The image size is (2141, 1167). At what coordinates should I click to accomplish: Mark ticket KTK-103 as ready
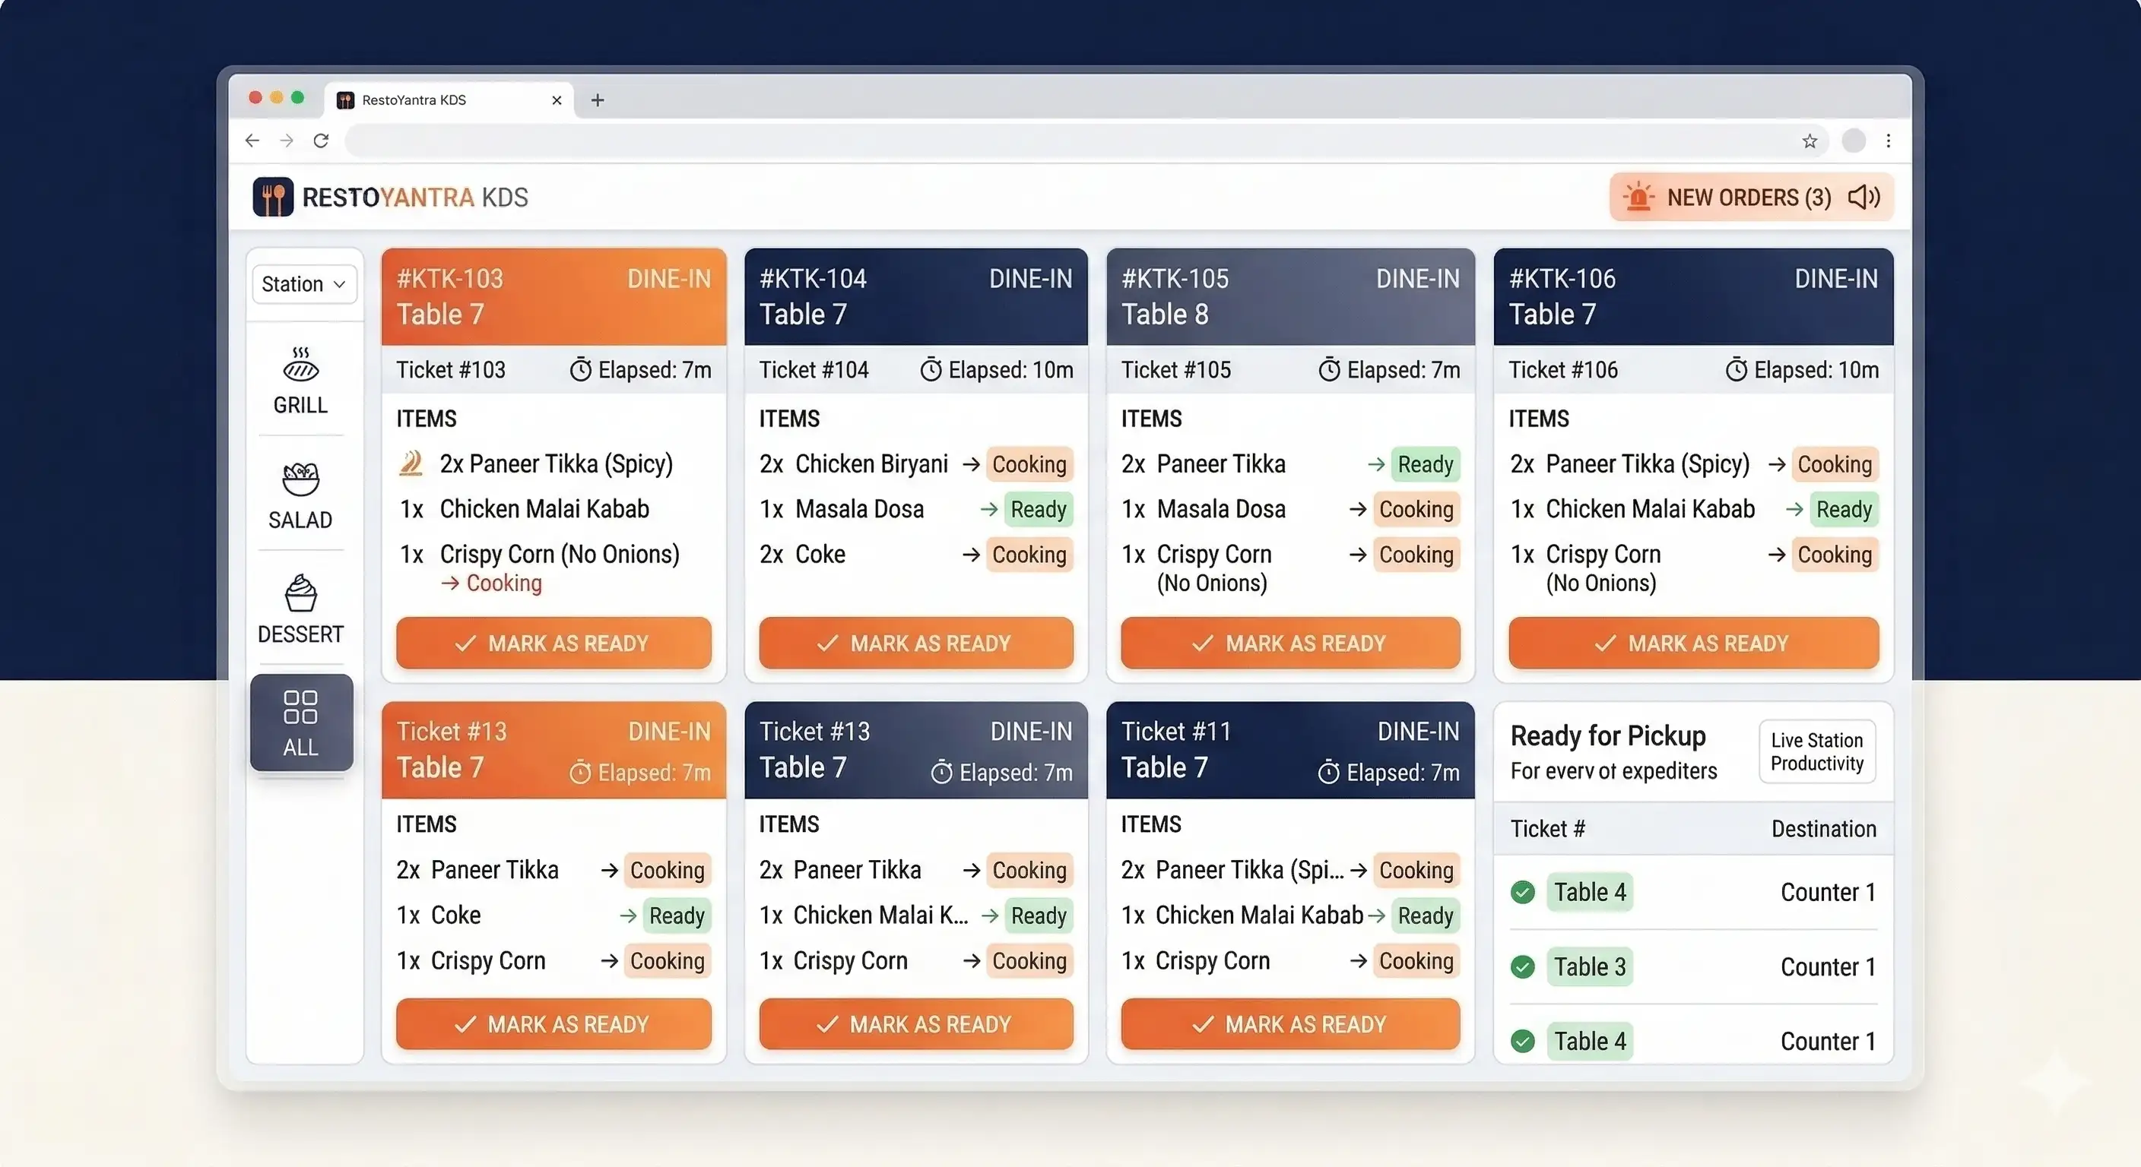coord(553,644)
